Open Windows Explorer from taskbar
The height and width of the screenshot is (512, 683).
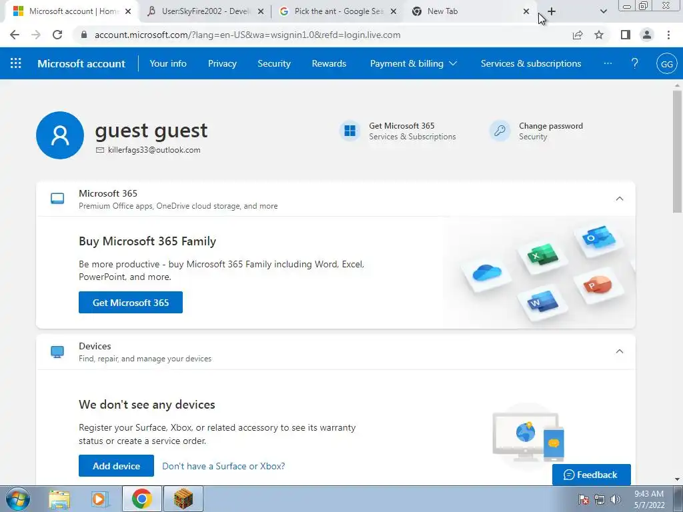point(59,499)
